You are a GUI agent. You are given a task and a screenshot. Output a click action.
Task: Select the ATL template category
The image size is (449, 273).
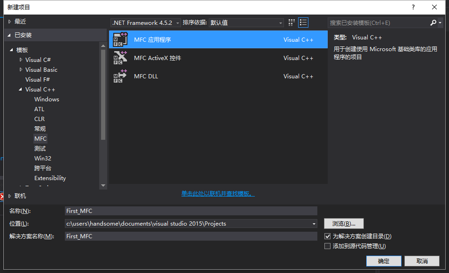tap(39, 109)
